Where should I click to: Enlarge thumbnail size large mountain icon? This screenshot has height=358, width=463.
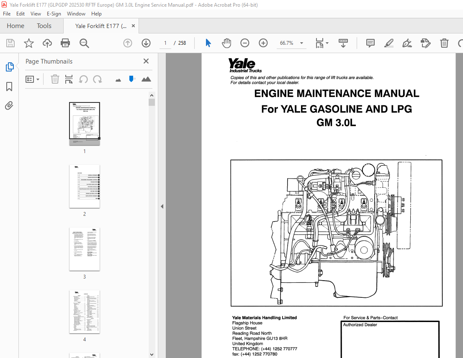pyautogui.click(x=146, y=79)
